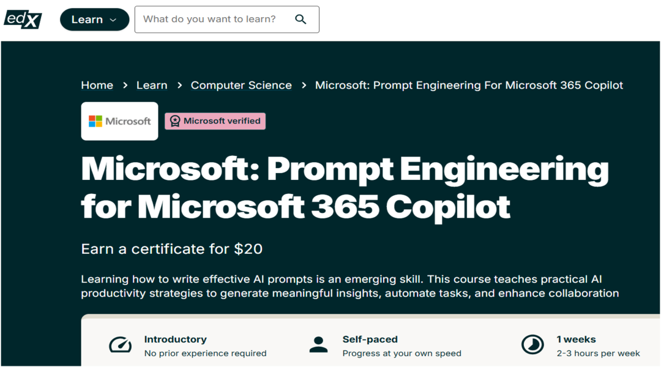Click the Introductory level label

(x=175, y=339)
